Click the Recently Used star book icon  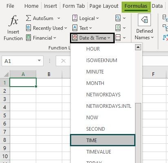pyautogui.click(x=28, y=28)
